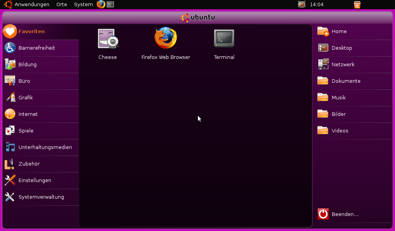
Task: Open the trash icon in top panel
Action: (x=357, y=5)
